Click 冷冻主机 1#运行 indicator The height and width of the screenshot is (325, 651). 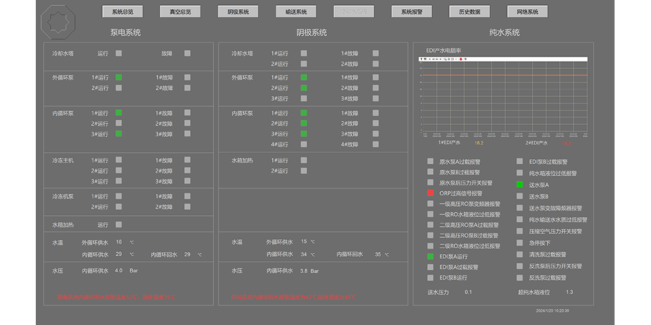118,160
